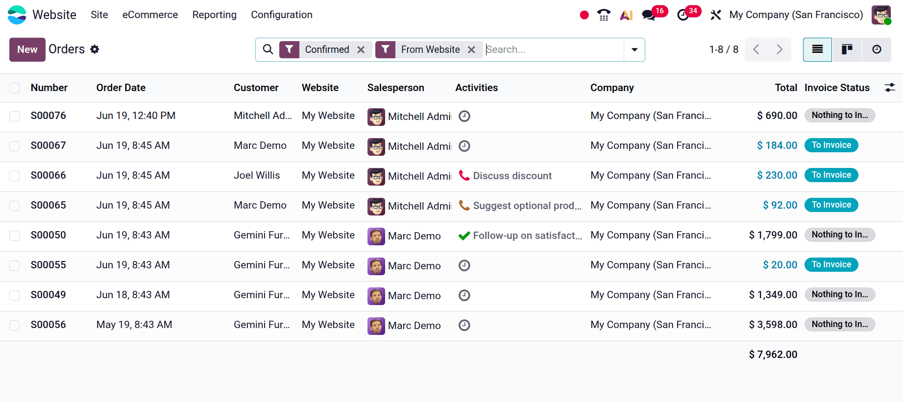Remove the From Website filter
The width and height of the screenshot is (903, 402).
point(471,49)
